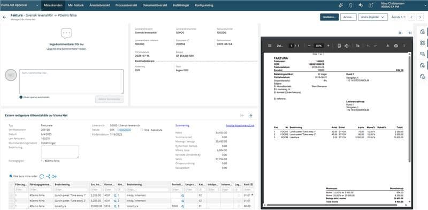Print the PDF from viewer toolbar
Screen dimensions: 428x210
396,46
